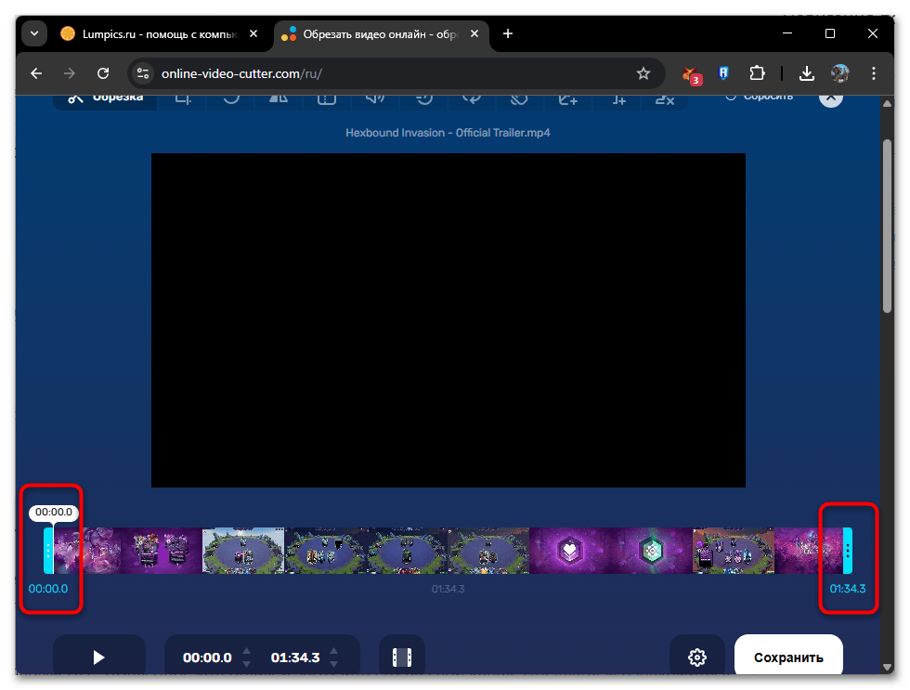Screen dimensions: 910x690
Task: Click the blue 01:34.3 end label under timeline
Action: 847,589
